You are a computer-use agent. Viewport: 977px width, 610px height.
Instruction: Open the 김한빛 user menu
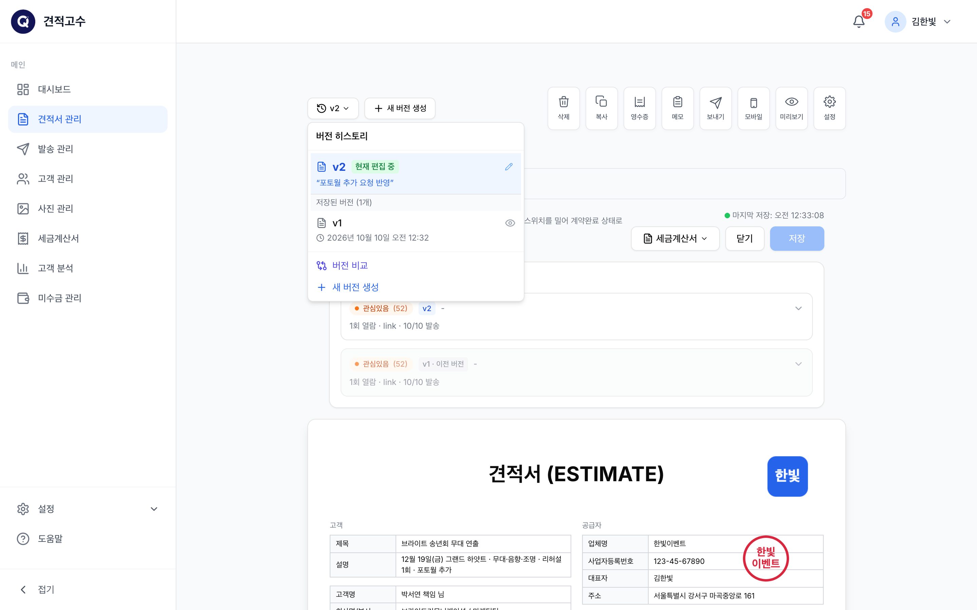[x=918, y=21]
